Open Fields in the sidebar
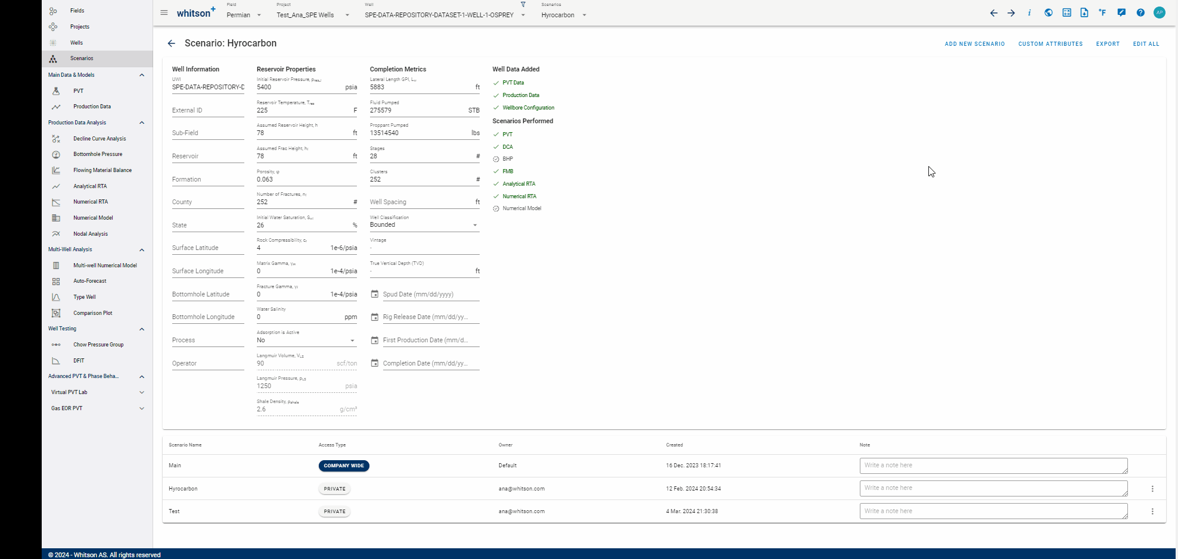 coord(97,11)
